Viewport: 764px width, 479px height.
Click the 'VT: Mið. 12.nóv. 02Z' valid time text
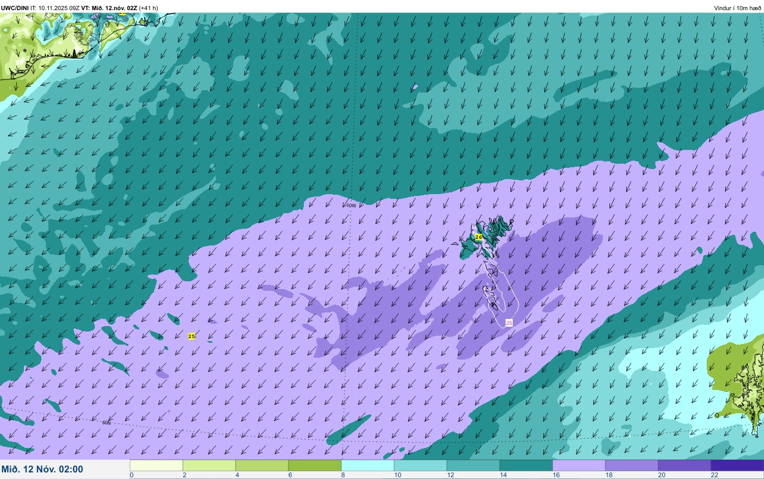tap(109, 8)
